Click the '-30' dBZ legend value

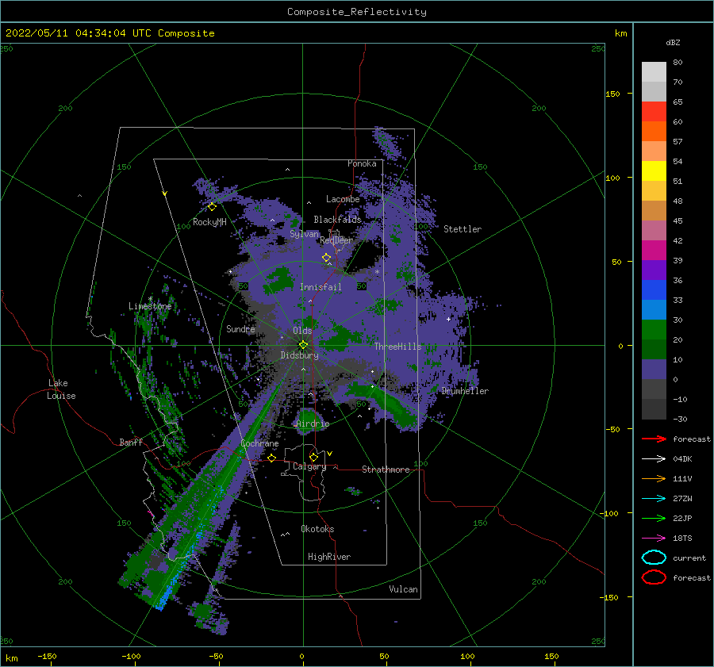(x=680, y=419)
